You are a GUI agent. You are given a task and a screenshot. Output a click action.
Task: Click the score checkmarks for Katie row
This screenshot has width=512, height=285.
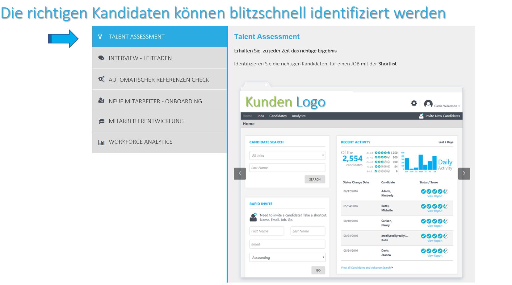coord(434,236)
